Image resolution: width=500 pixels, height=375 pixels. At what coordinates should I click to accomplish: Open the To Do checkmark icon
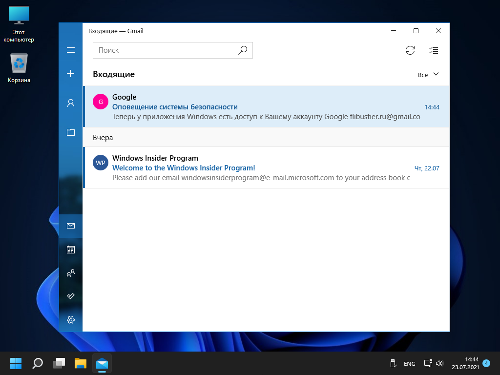click(x=71, y=296)
